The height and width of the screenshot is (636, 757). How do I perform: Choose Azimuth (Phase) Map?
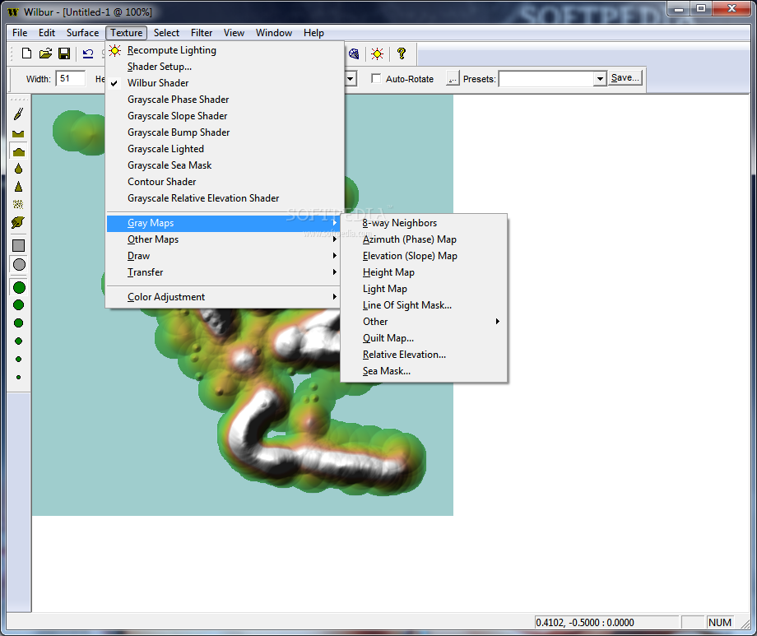(x=424, y=239)
